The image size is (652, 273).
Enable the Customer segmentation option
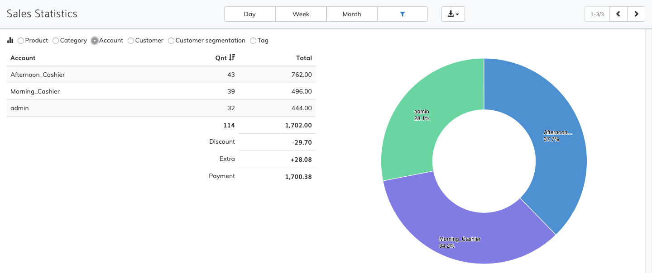coord(171,41)
